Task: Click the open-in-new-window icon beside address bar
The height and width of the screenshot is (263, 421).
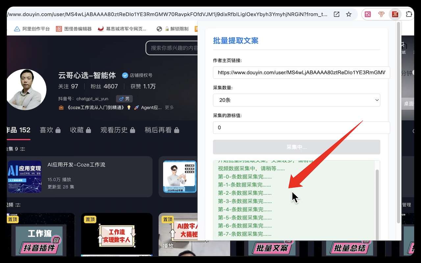Action: coord(336,14)
